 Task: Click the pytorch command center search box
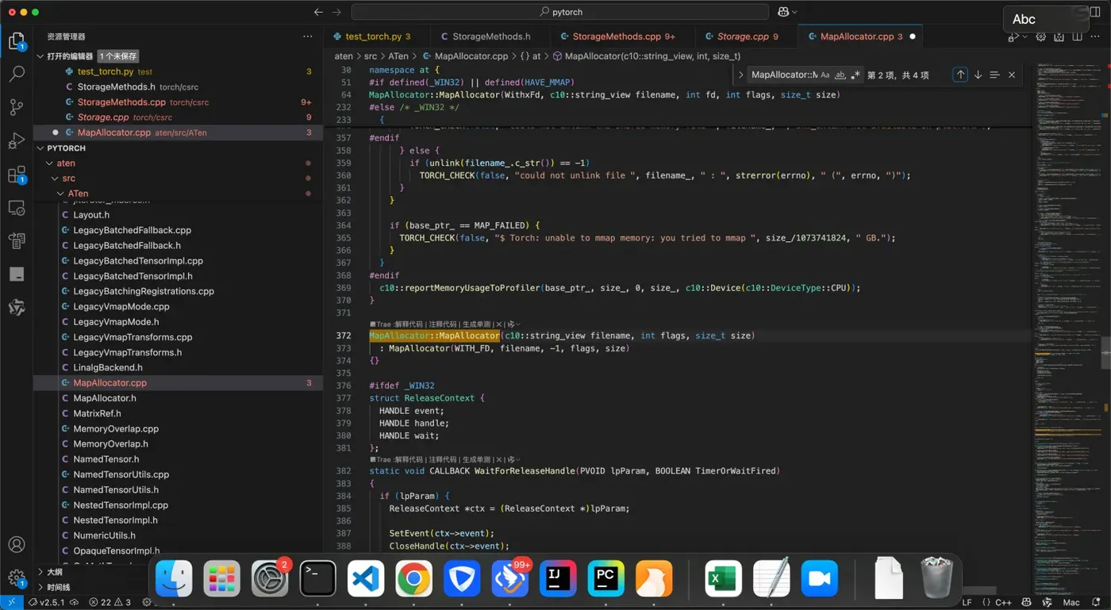560,12
